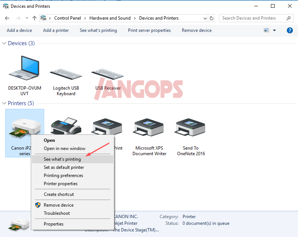Click Print server properties in toolbar
This screenshot has height=237, width=298.
tap(150, 30)
